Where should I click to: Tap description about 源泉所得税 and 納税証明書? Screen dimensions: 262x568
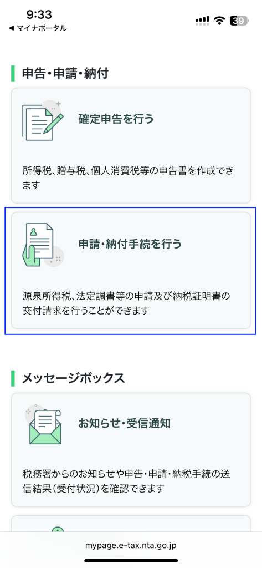(126, 303)
